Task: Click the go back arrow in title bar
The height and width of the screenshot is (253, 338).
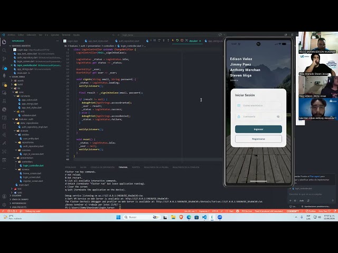Action: [x=114, y=35]
